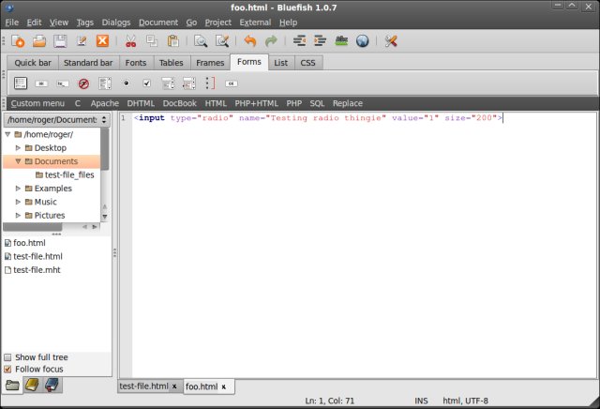Image resolution: width=600 pixels, height=409 pixels.
Task: Switch to the Quick bar tab
Action: point(33,63)
